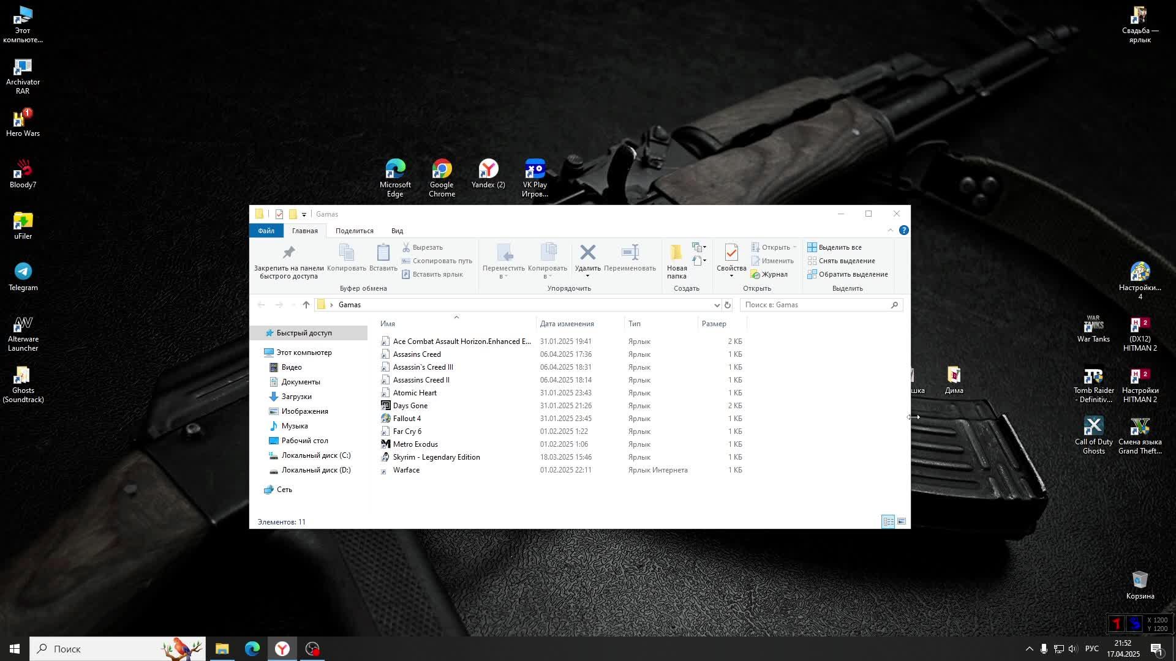1176x661 pixels.
Task: Expand the address bar history dropdown
Action: [x=717, y=305]
